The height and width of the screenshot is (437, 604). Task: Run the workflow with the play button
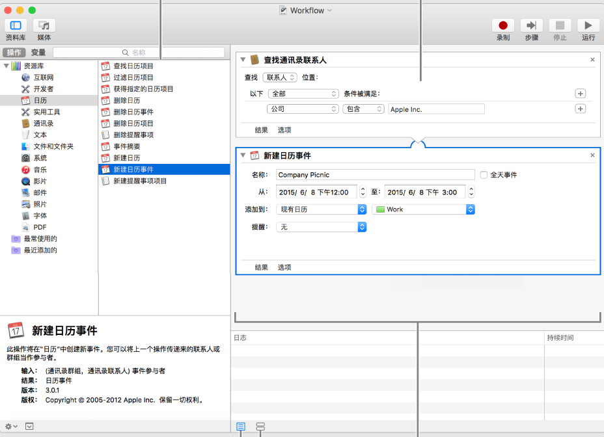pyautogui.click(x=588, y=25)
